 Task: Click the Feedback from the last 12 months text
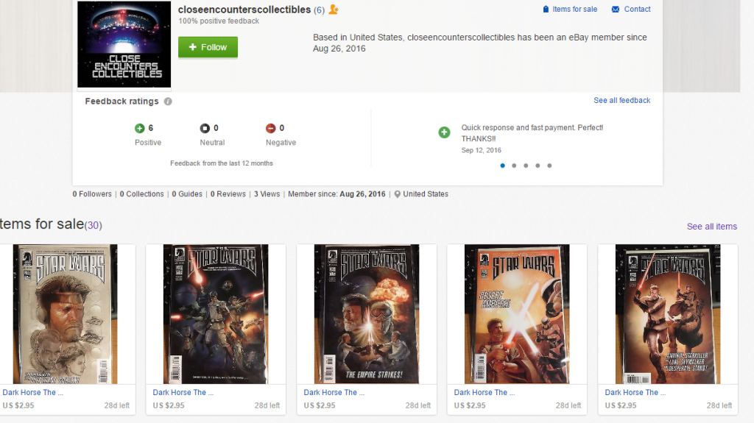tap(221, 163)
